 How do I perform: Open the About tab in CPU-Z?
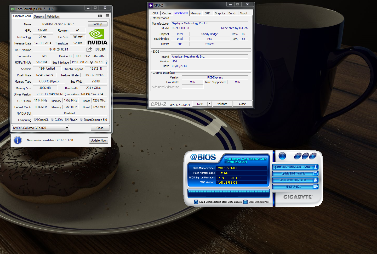tap(243, 13)
